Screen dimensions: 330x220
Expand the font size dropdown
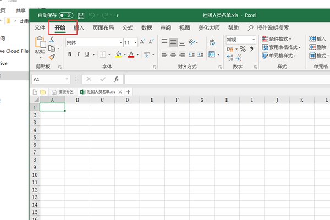[135, 42]
